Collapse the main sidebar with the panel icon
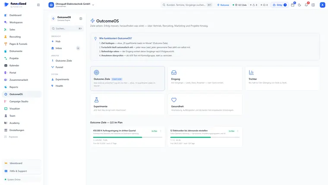328x185 pixels. [38, 5]
